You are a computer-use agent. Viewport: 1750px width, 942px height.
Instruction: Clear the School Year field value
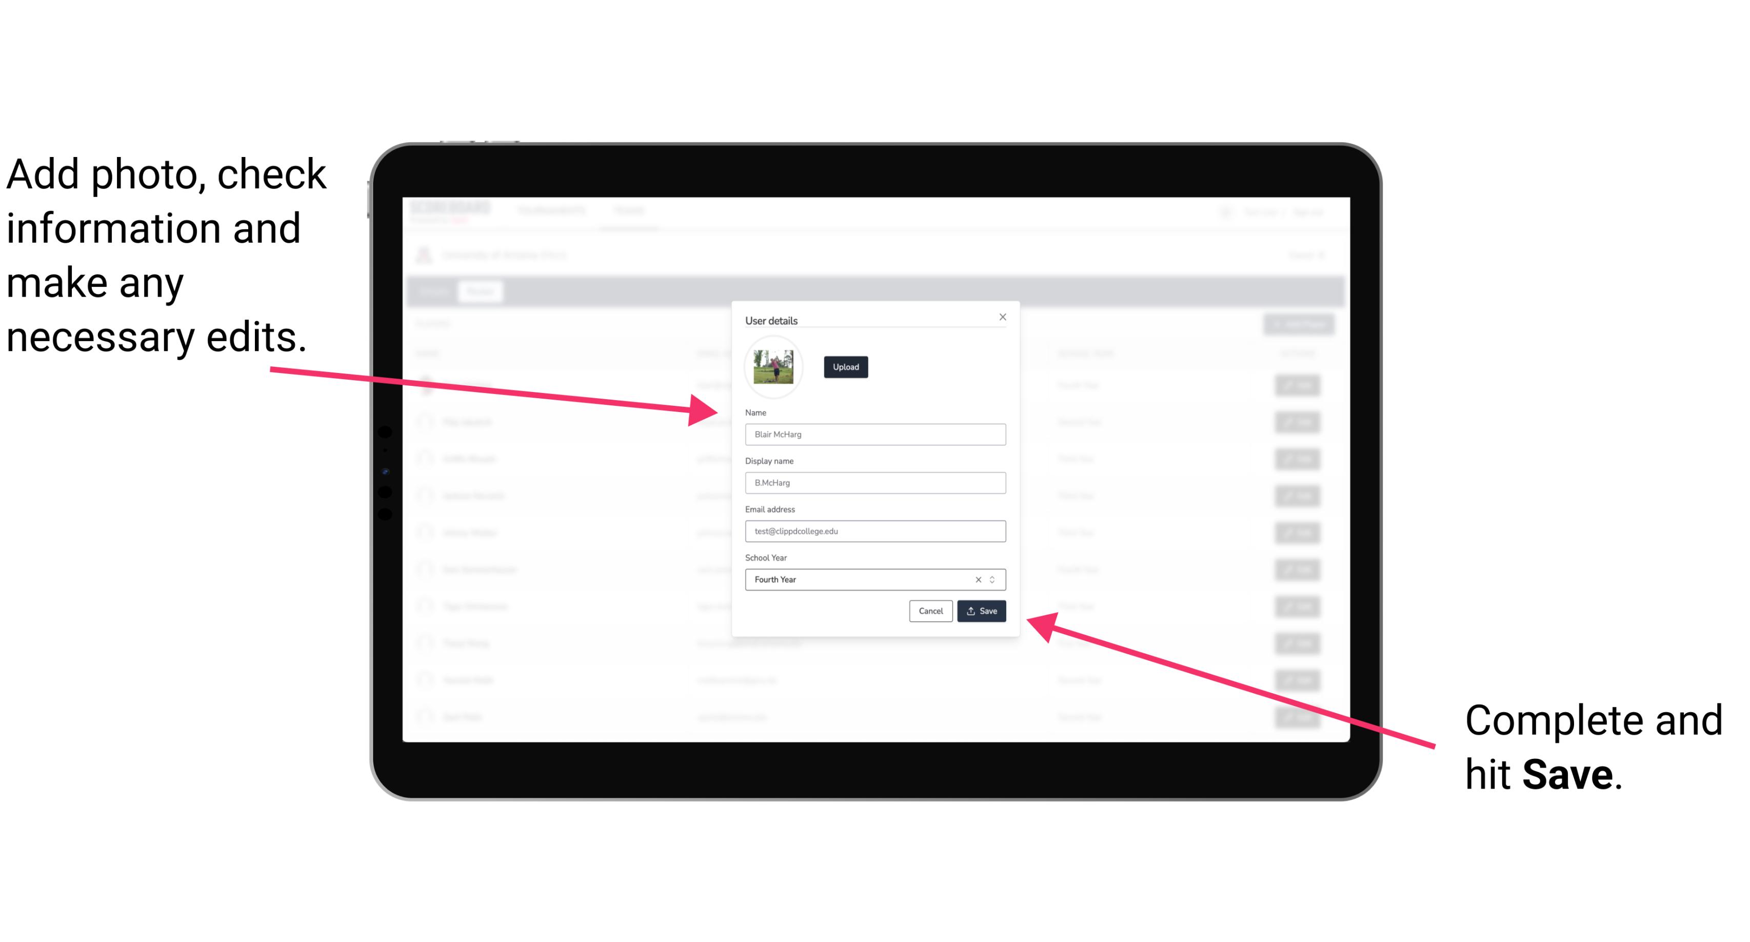pos(977,579)
